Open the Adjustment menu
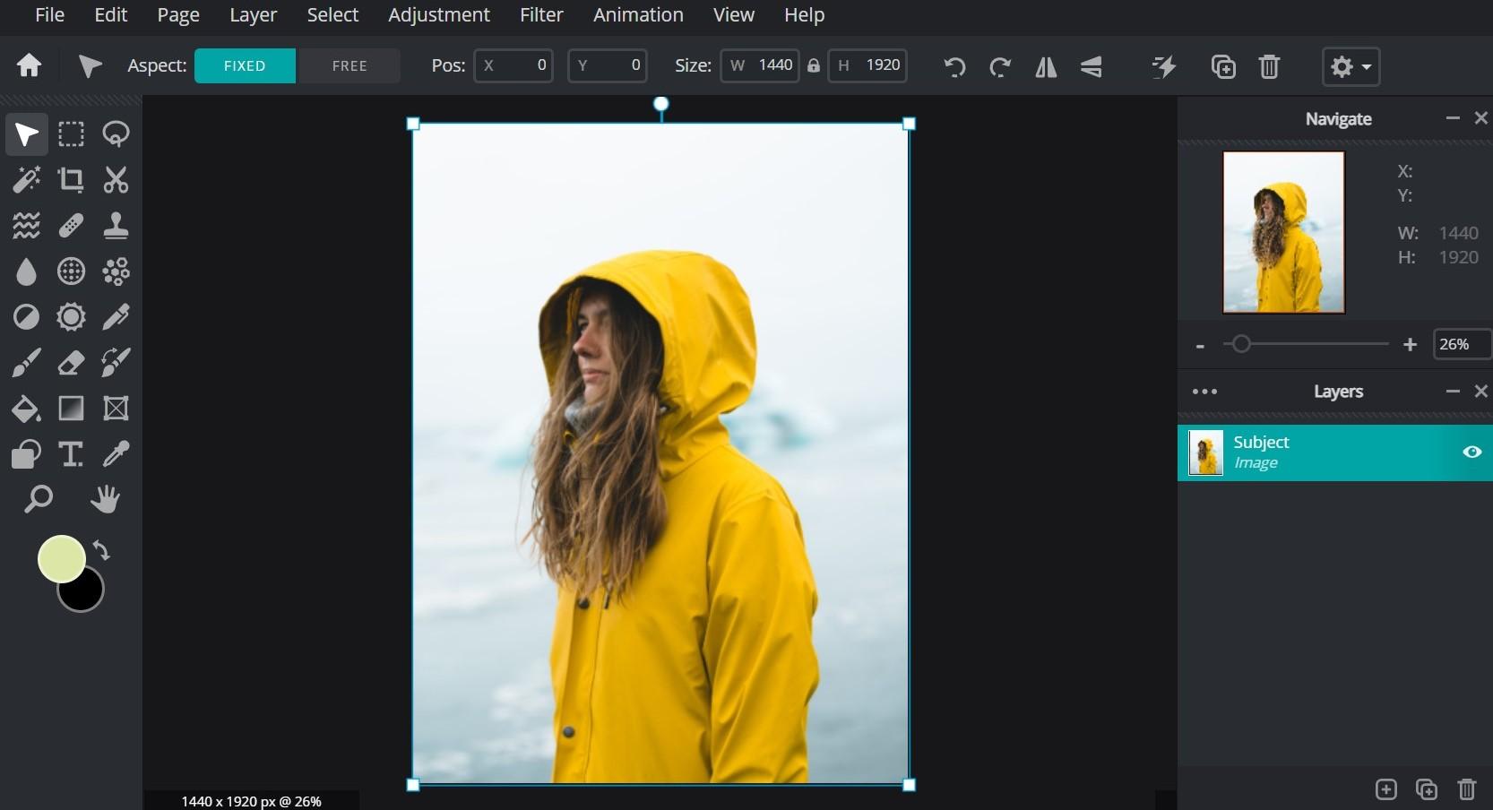The height and width of the screenshot is (810, 1493). pos(438,15)
